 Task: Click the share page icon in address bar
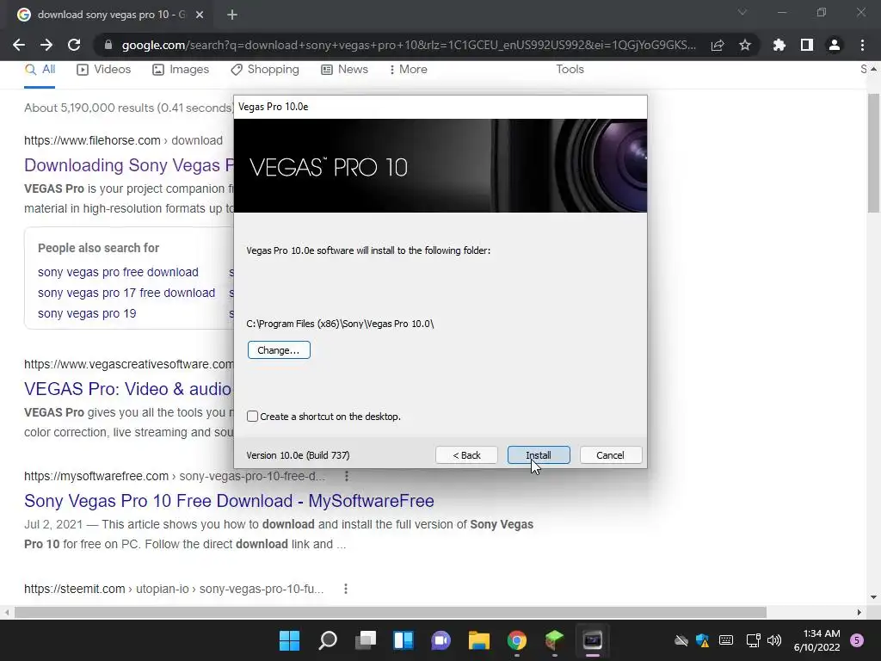click(717, 45)
